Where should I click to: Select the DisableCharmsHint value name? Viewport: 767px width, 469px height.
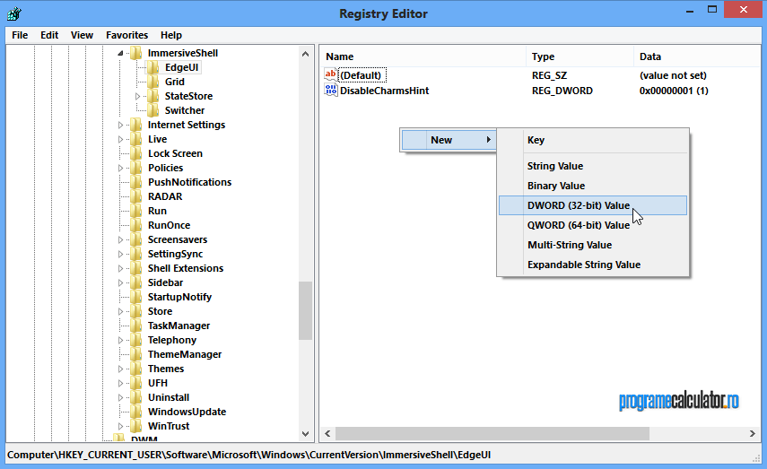tap(385, 91)
